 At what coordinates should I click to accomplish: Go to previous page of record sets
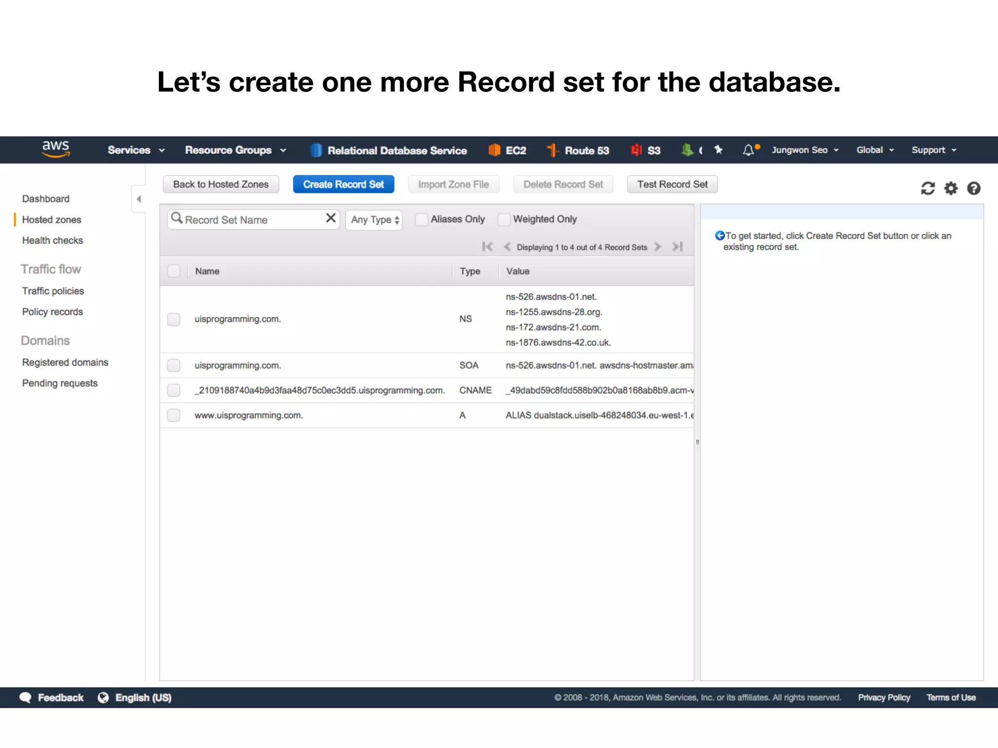click(507, 247)
